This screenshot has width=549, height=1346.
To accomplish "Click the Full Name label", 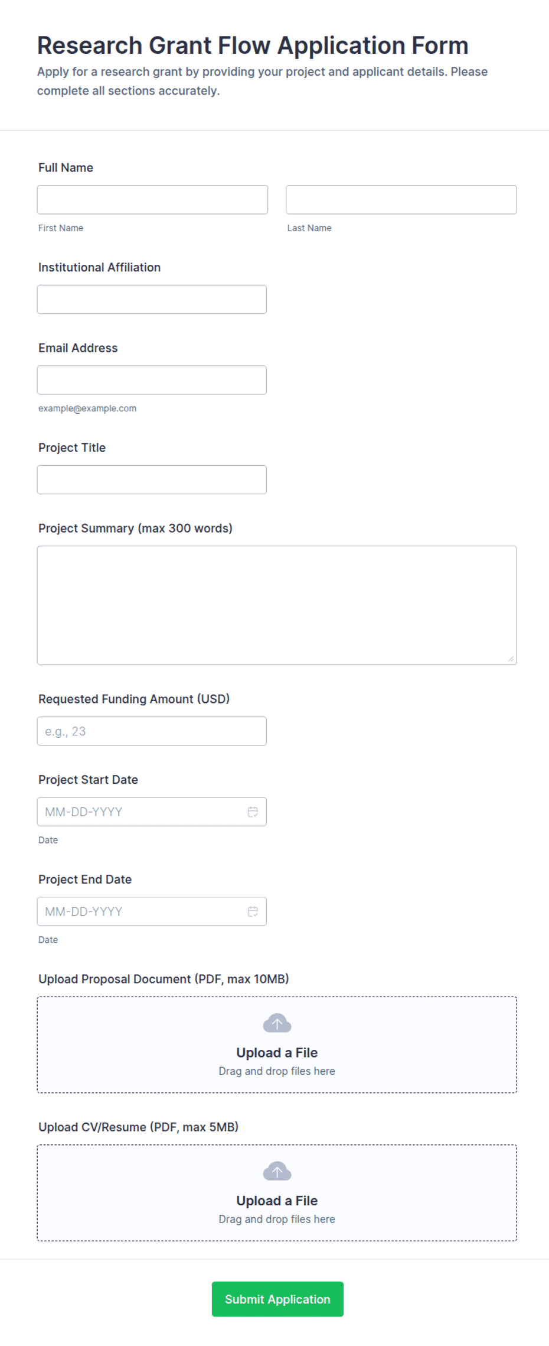I will 66,168.
